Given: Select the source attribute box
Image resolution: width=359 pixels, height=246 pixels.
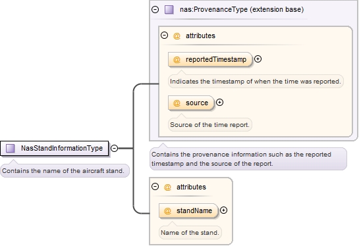Looking at the screenshot, I should point(191,103).
